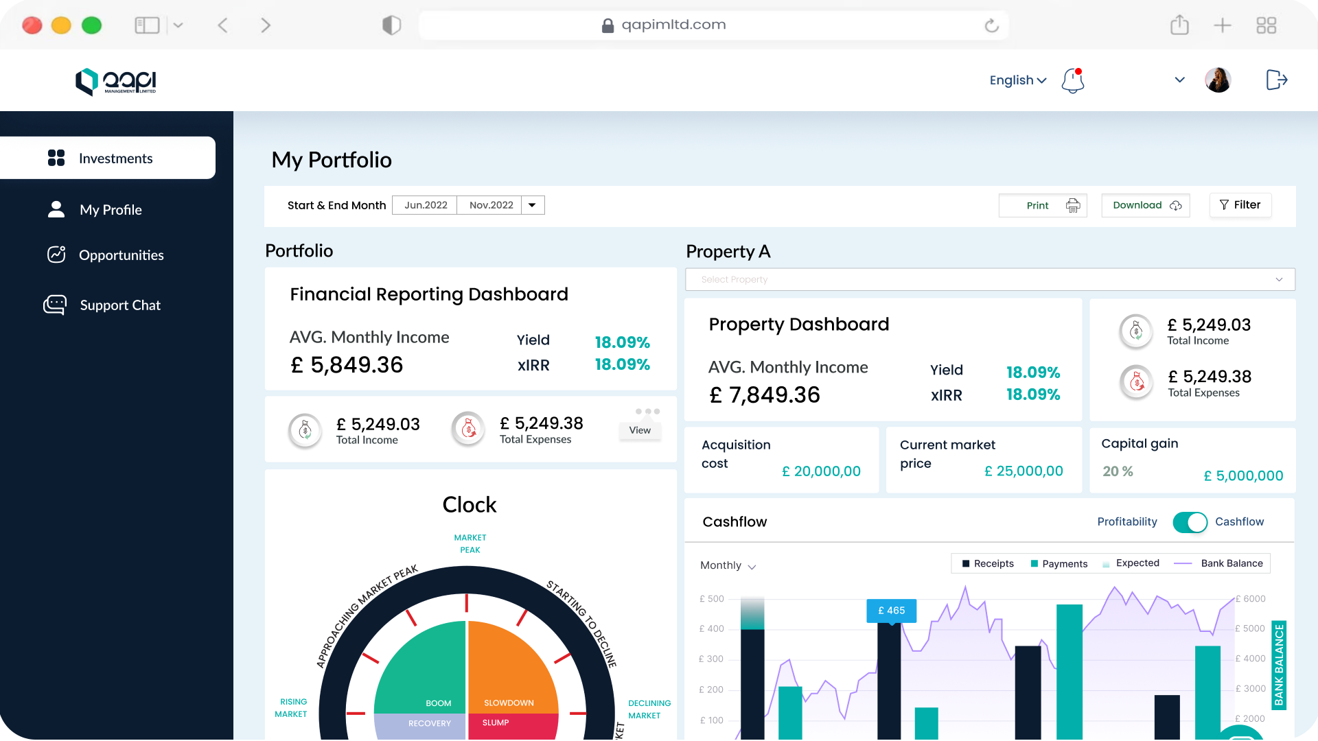
Task: Click the View button on portfolio card
Action: click(640, 430)
